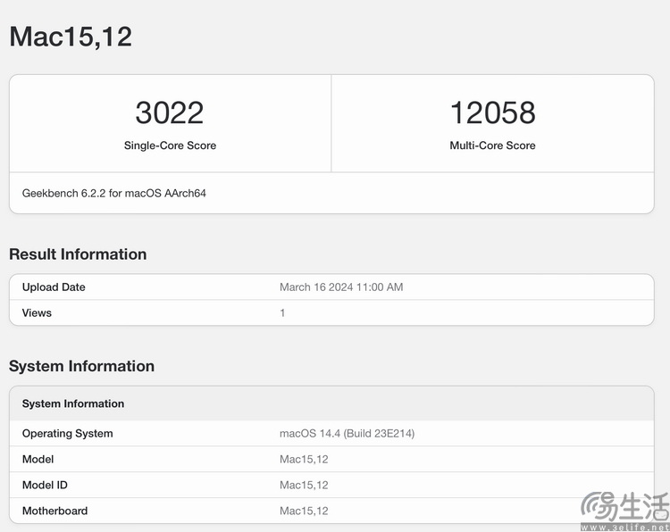Click the Operating System label

(x=68, y=434)
